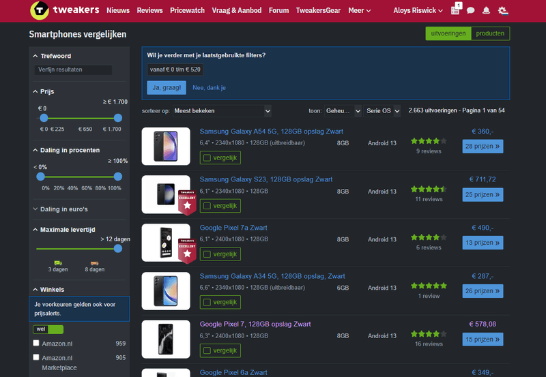Open the Tweakers logo home link
This screenshot has height=377, width=546.
[64, 10]
